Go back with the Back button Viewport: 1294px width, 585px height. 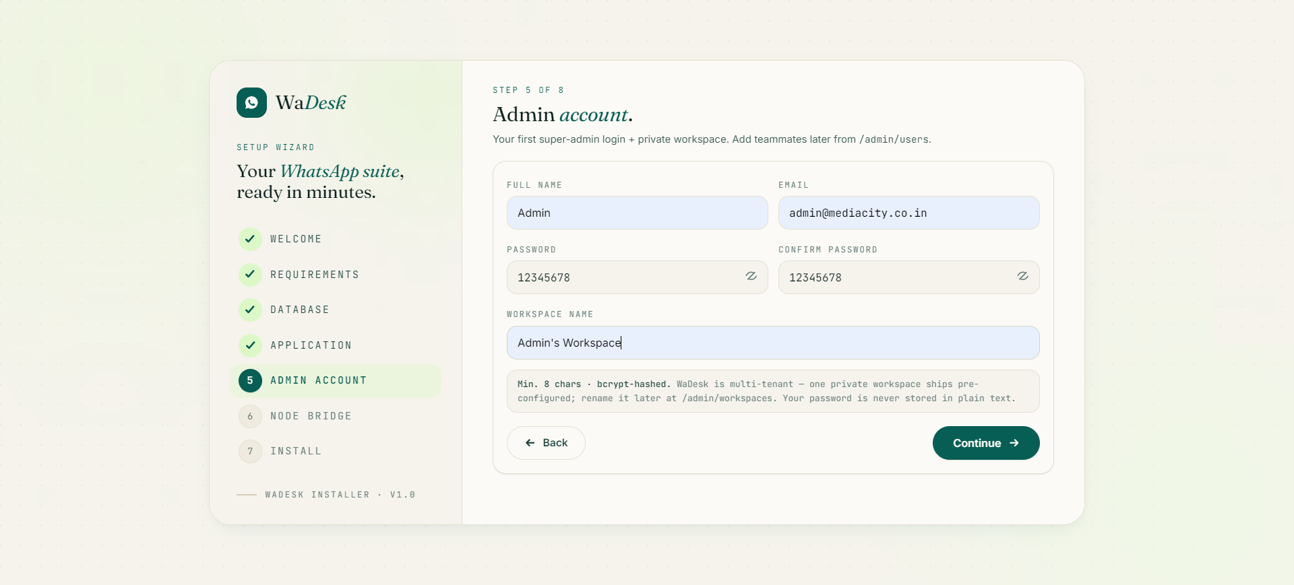[x=546, y=443]
